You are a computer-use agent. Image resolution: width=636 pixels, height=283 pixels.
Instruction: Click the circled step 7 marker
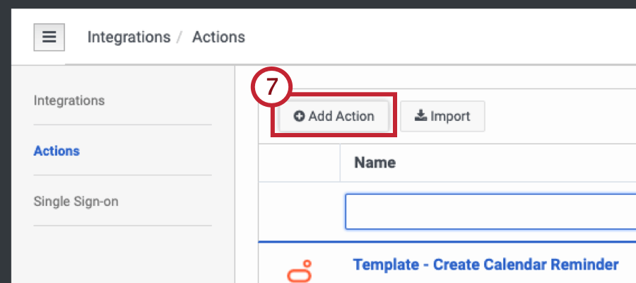click(272, 88)
